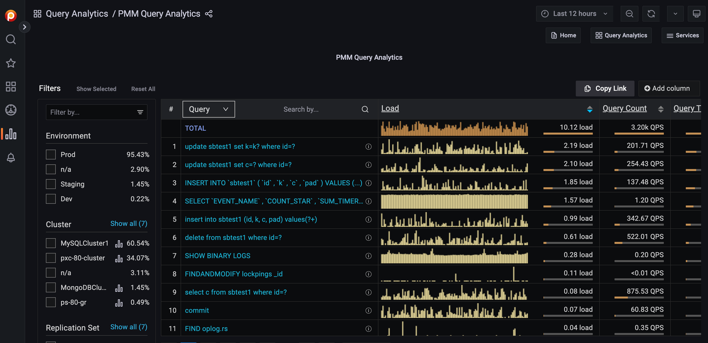Click the TOTAL load sparkline chart

coord(455,129)
